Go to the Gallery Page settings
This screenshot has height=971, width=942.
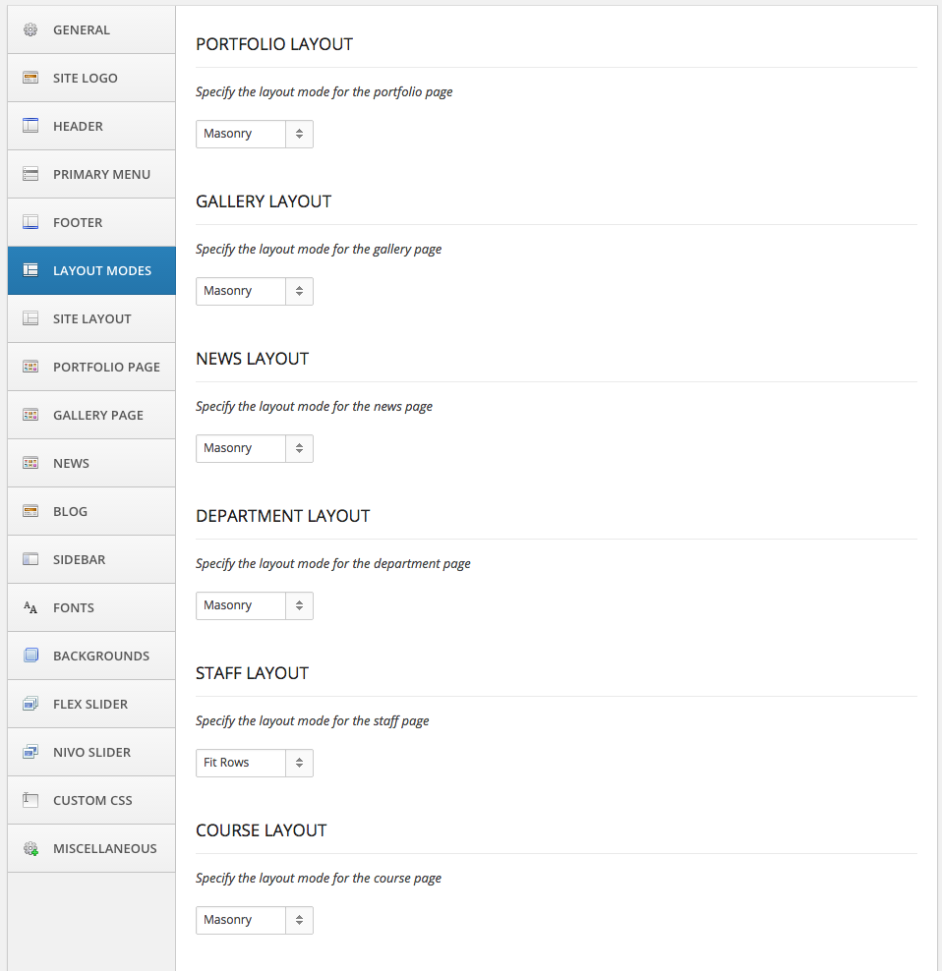pyautogui.click(x=91, y=415)
